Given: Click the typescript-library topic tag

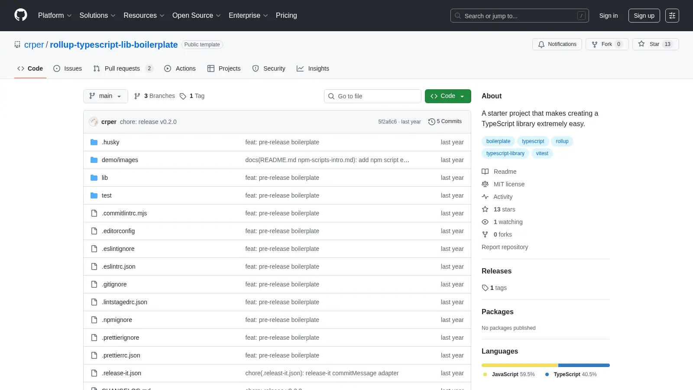Looking at the screenshot, I should tap(505, 153).
